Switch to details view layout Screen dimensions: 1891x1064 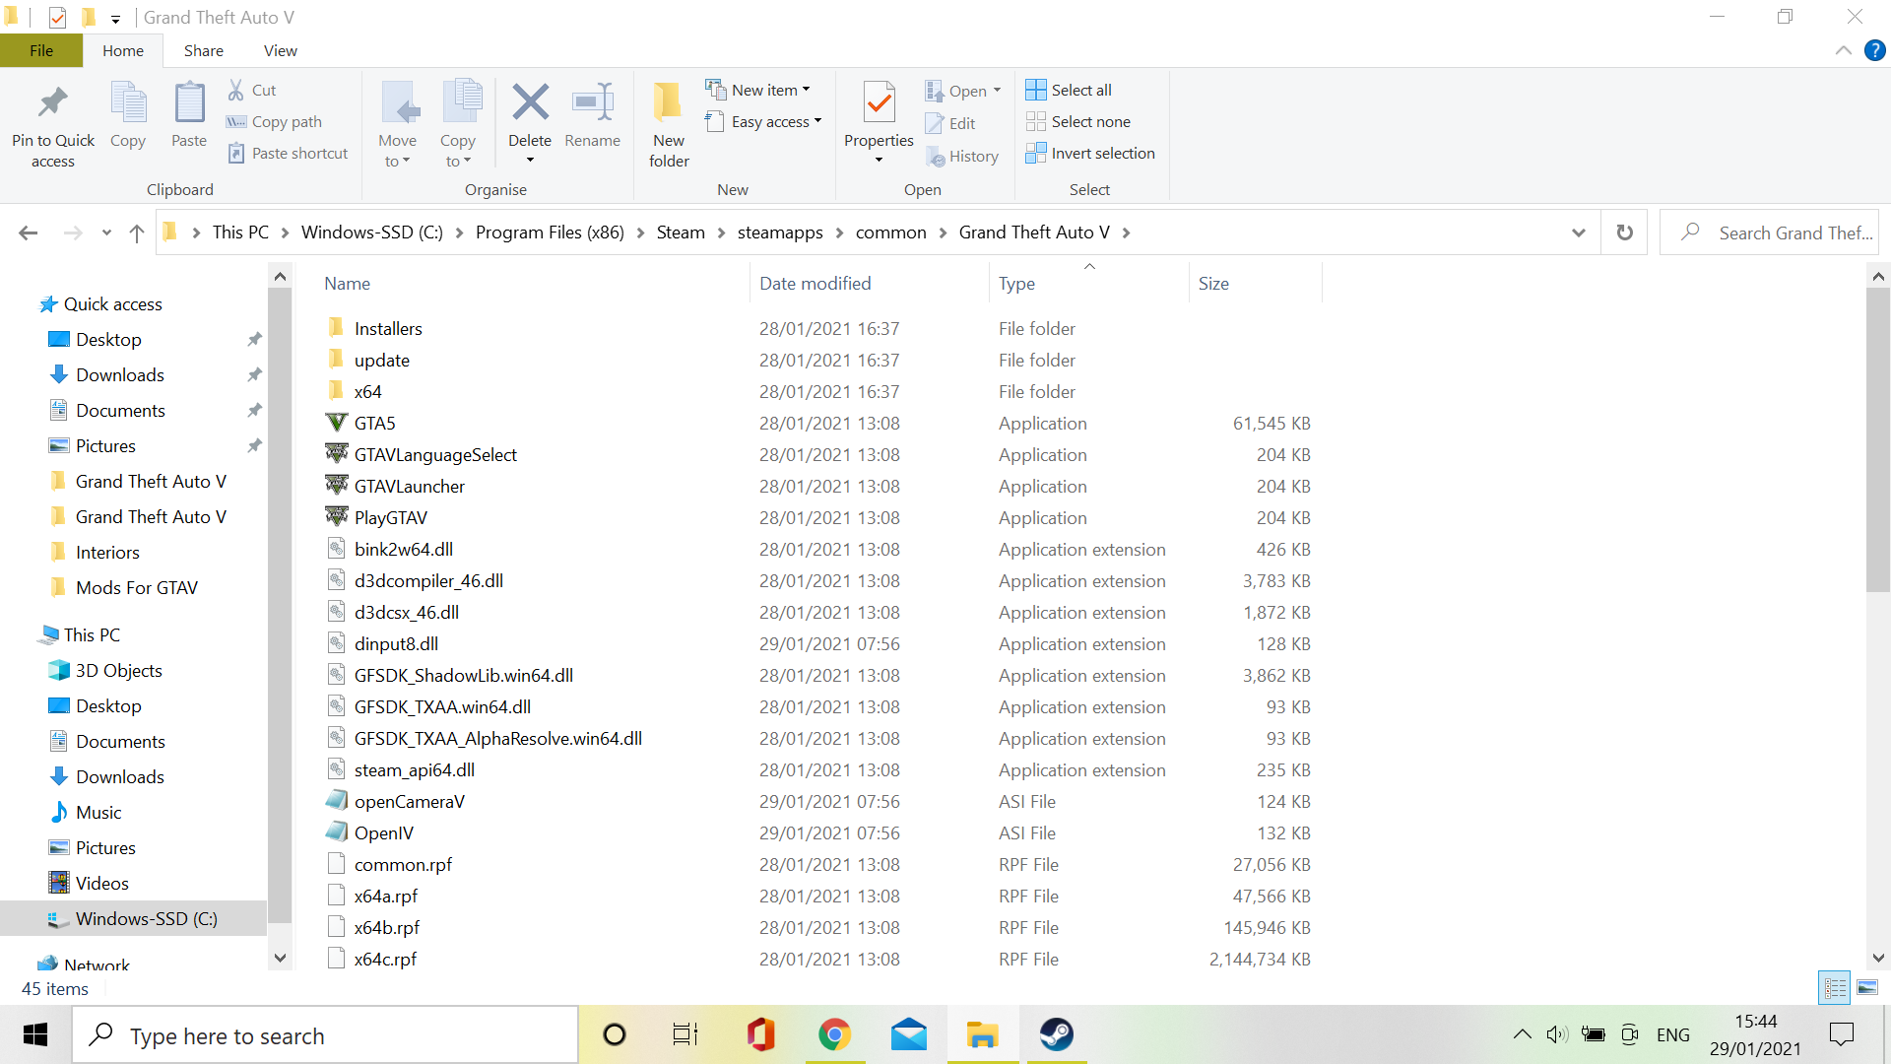1835,987
